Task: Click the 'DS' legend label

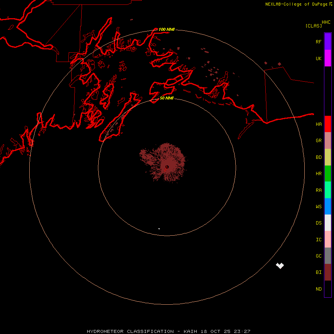Action: [318, 223]
